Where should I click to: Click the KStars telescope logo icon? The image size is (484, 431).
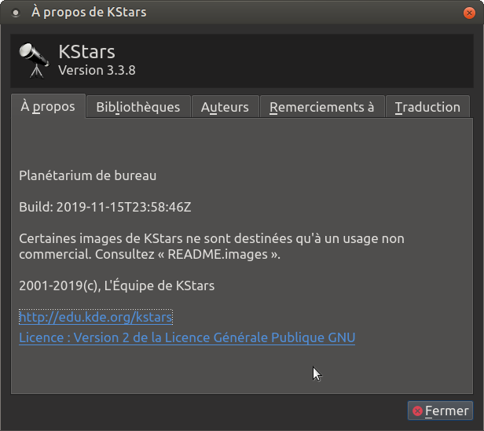tap(34, 61)
